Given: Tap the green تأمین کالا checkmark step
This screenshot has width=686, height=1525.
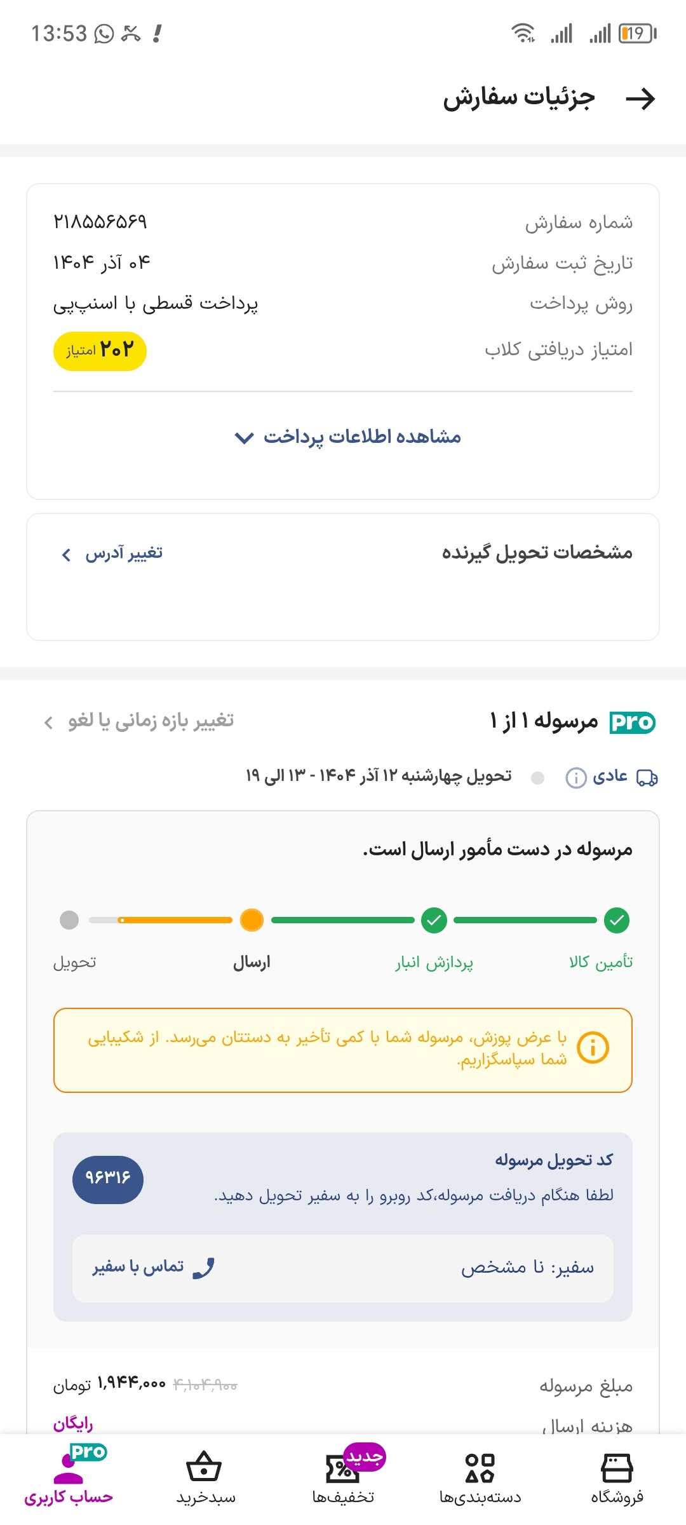Looking at the screenshot, I should (617, 919).
